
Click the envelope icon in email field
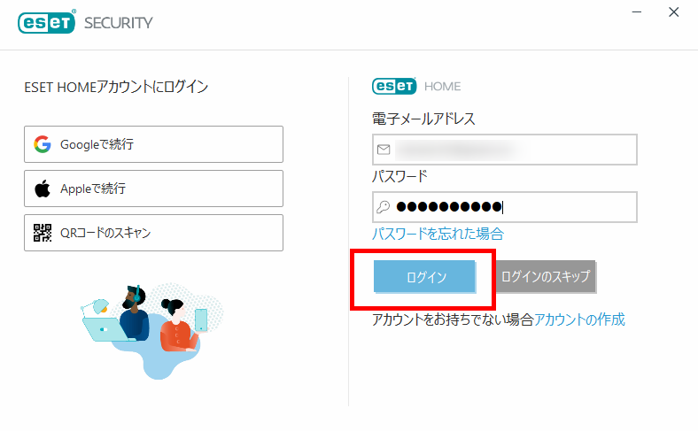(384, 150)
